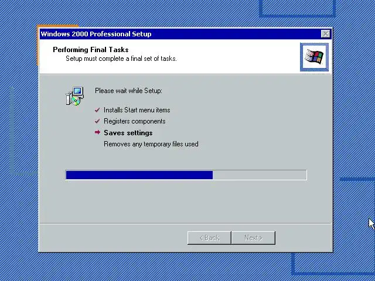Click the 'Registers components' text
Screen dimensions: 375x281
[134, 121]
